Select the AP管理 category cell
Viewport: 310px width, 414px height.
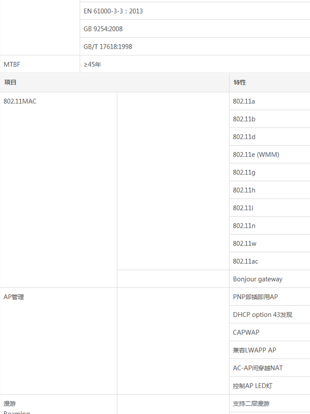[59, 341]
